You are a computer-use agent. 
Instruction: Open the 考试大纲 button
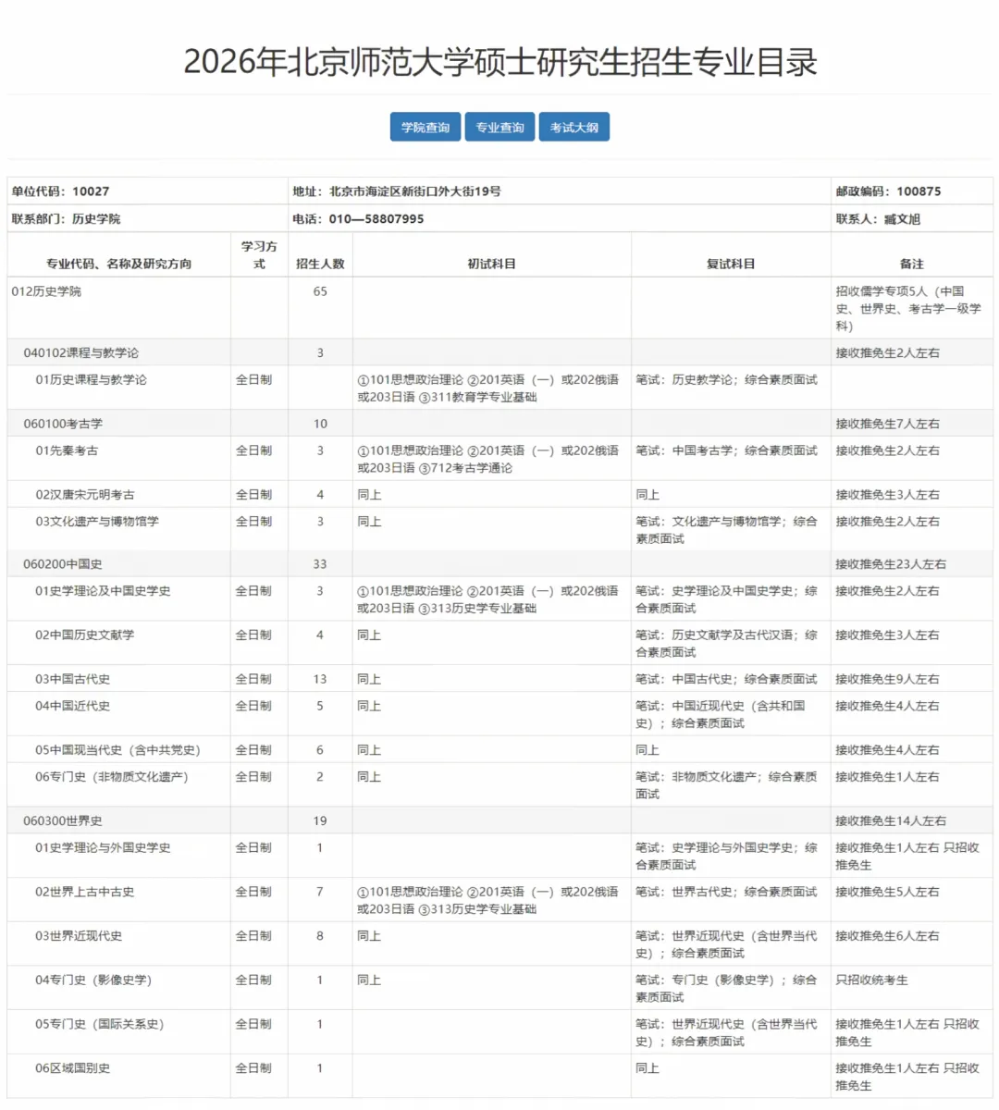(574, 128)
